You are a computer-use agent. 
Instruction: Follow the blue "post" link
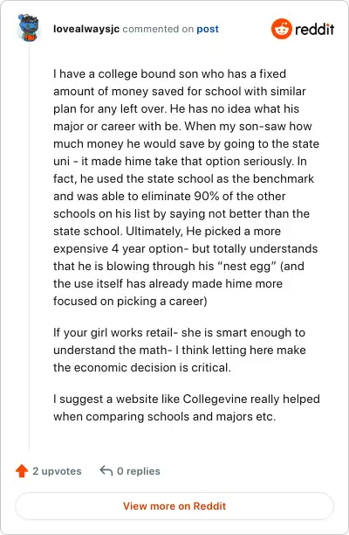[x=208, y=29]
